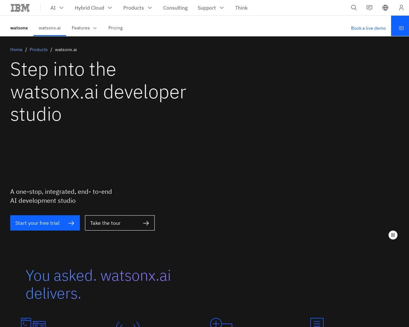Expand the Features dropdown
Image resolution: width=409 pixels, height=327 pixels.
84,28
